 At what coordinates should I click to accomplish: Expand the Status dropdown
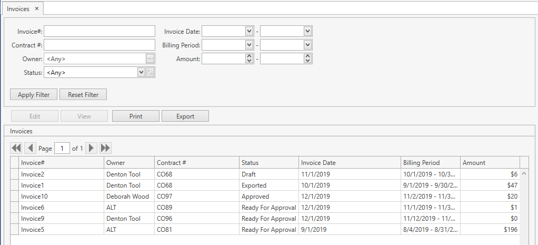(141, 73)
